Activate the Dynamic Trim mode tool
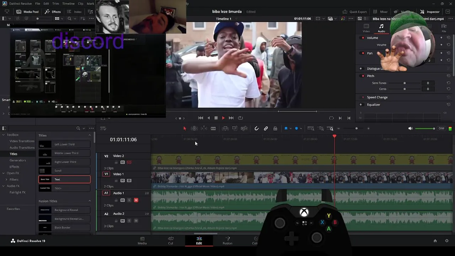The height and width of the screenshot is (256, 455). click(204, 128)
